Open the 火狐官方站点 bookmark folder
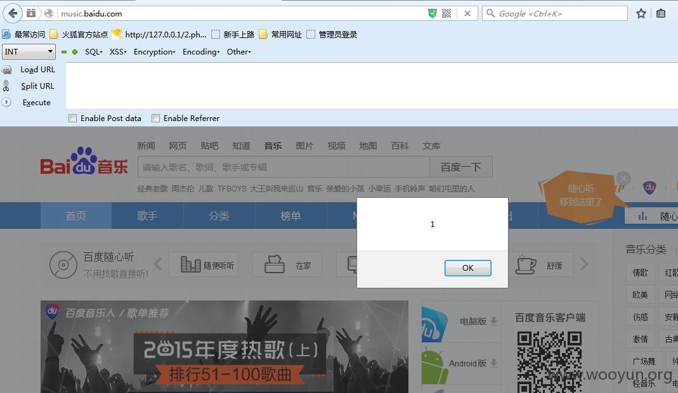The width and height of the screenshot is (678, 393). click(79, 35)
